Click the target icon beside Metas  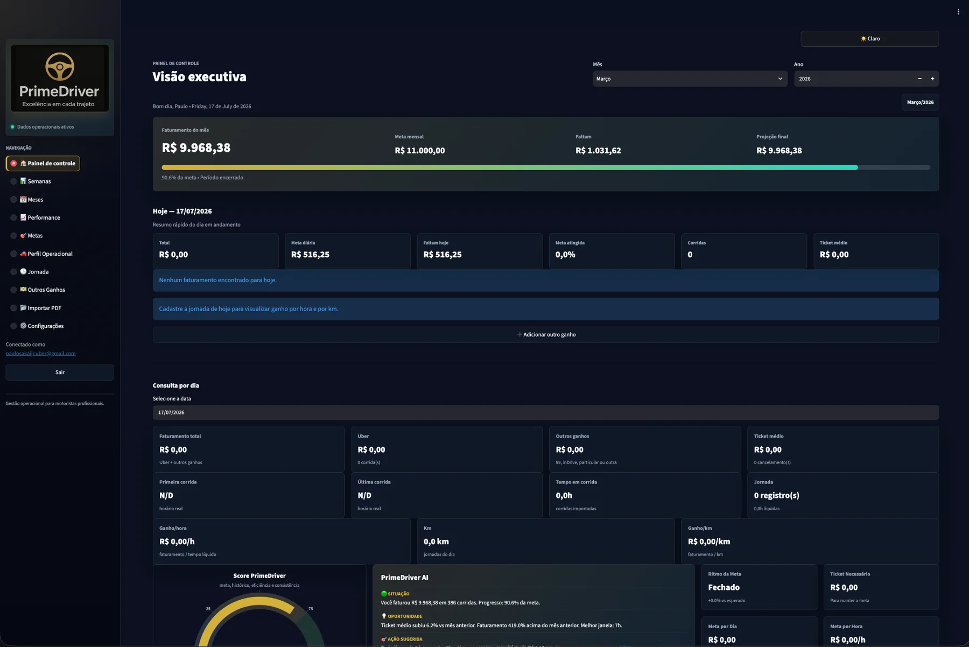(x=23, y=235)
